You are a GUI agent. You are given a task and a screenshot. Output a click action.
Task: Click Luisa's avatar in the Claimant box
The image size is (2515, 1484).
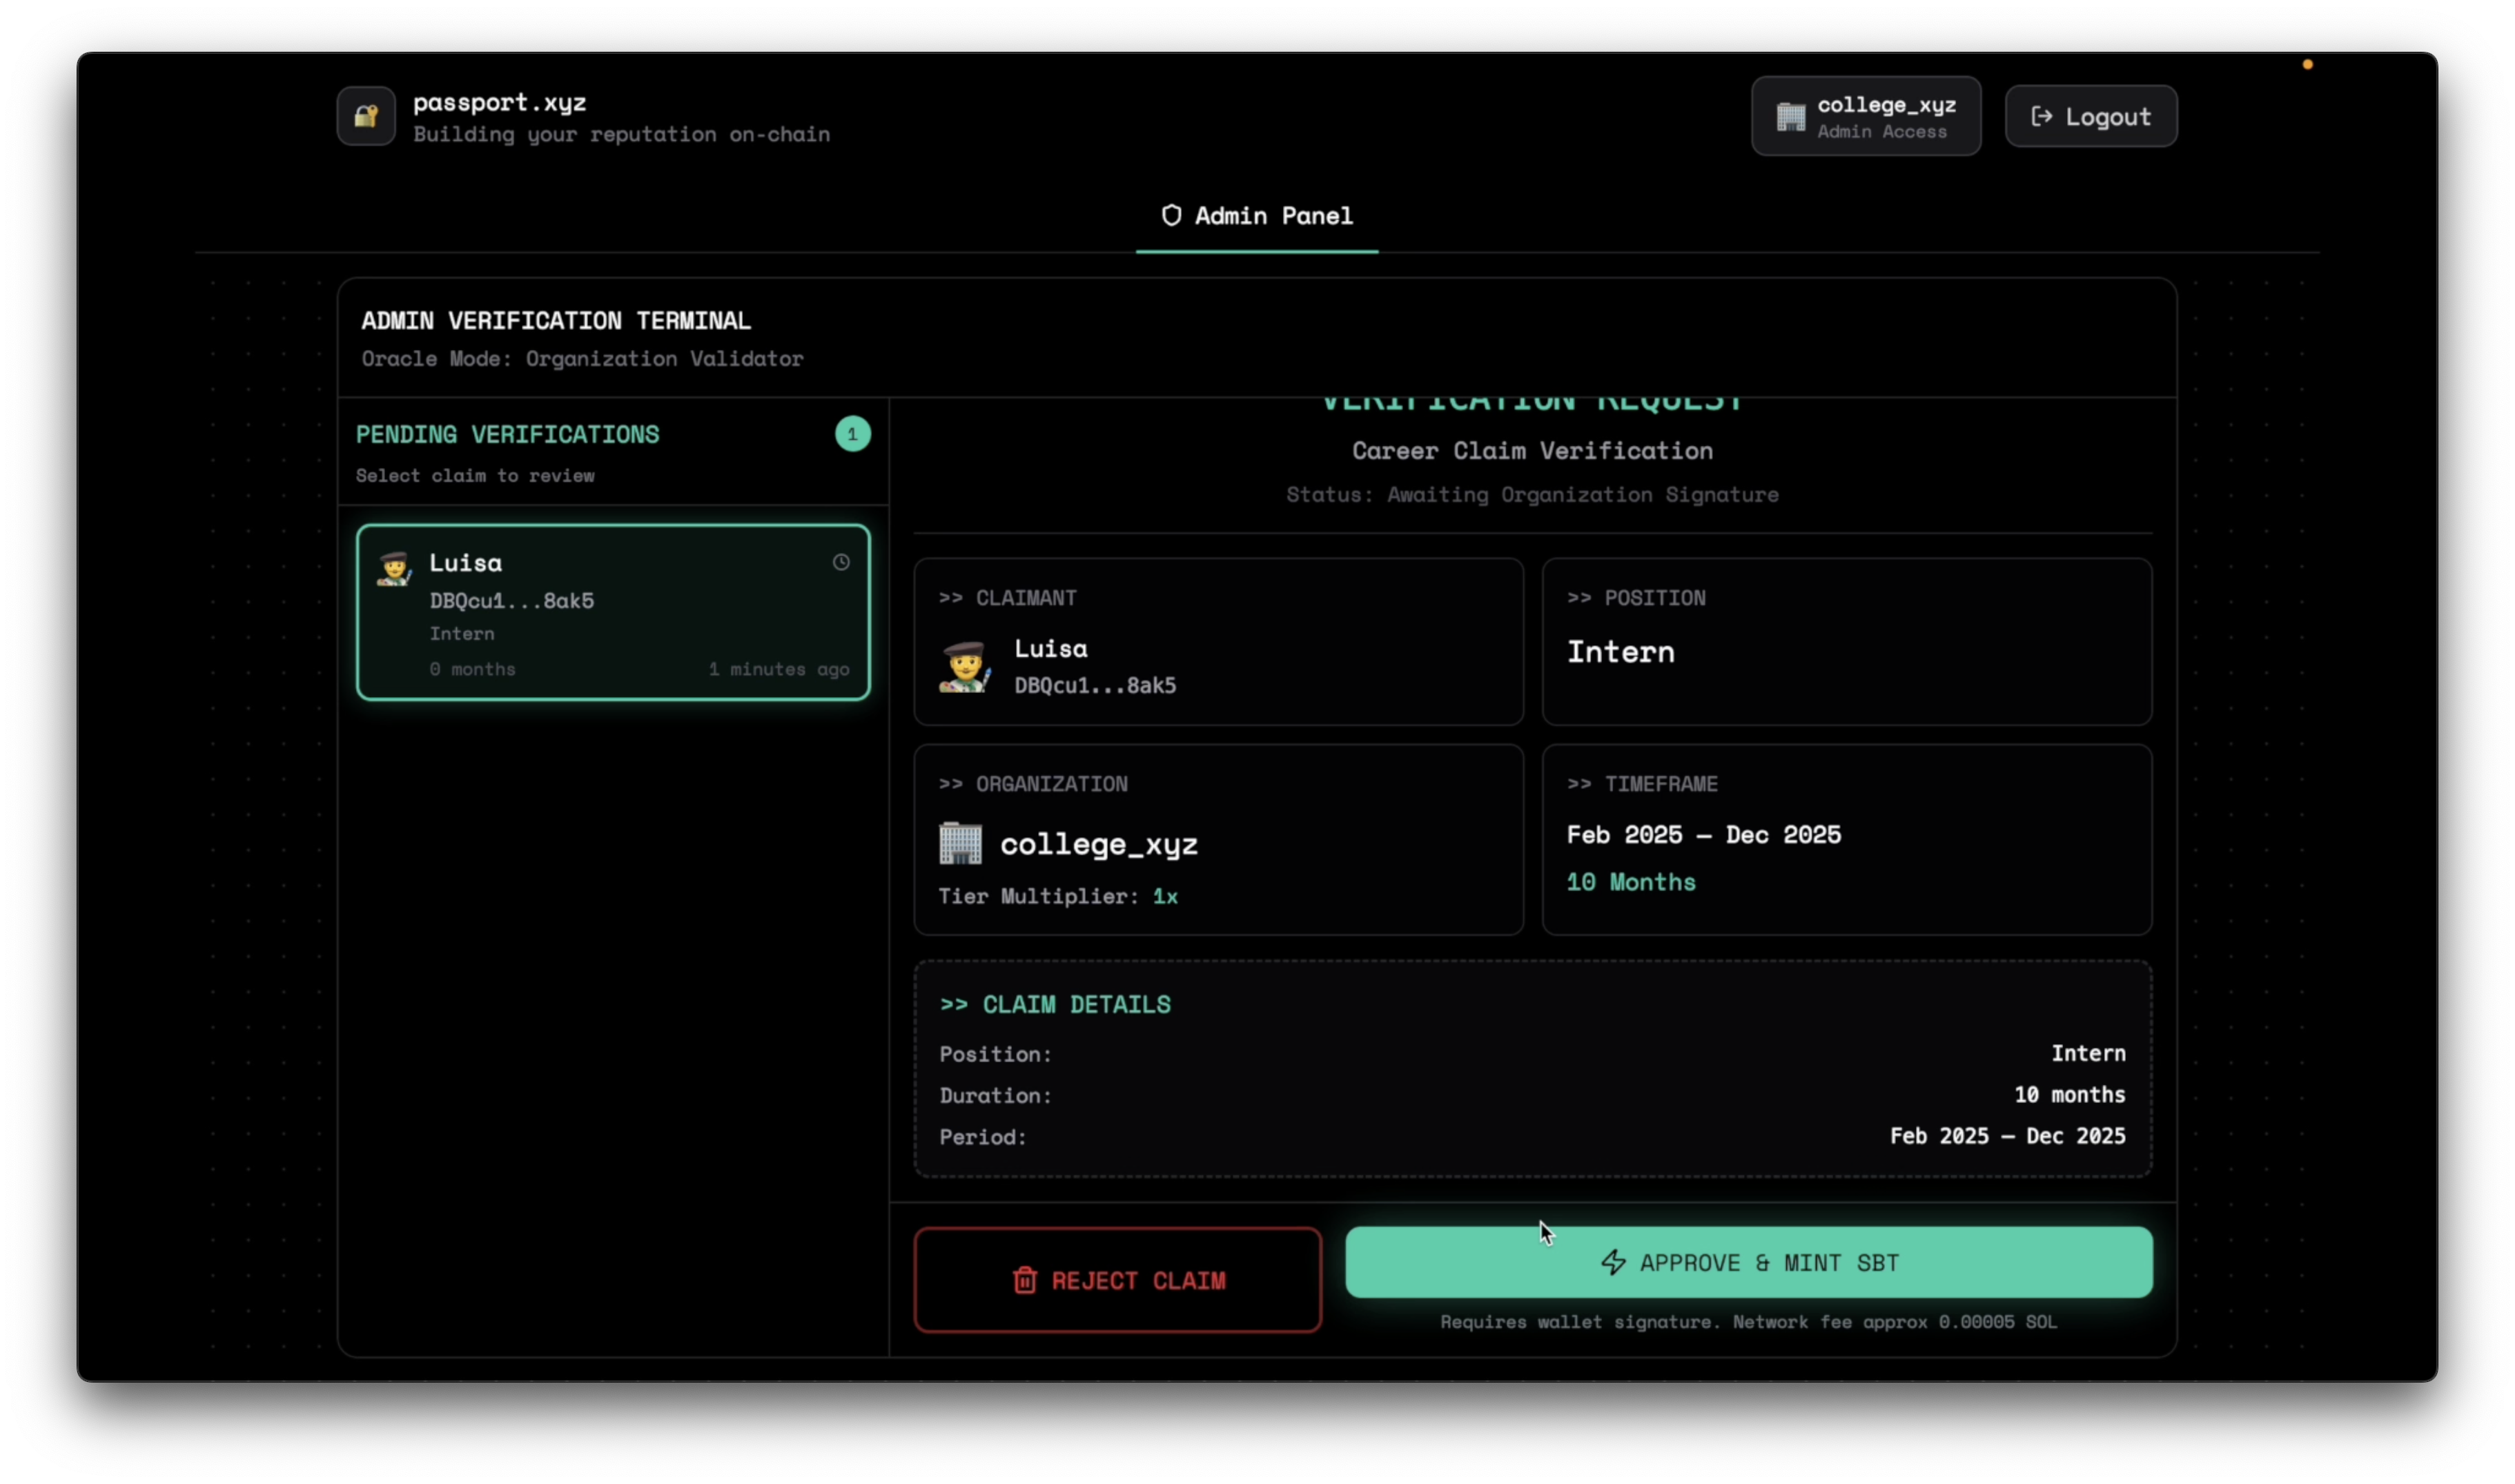point(963,667)
